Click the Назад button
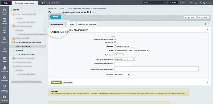 (55, 17)
